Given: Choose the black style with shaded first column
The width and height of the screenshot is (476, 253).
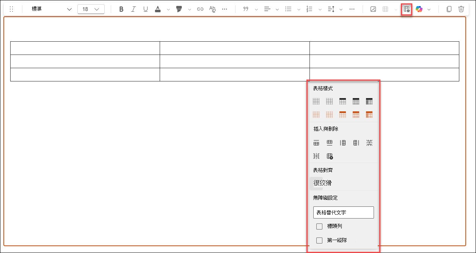Looking at the screenshot, I should pos(369,102).
